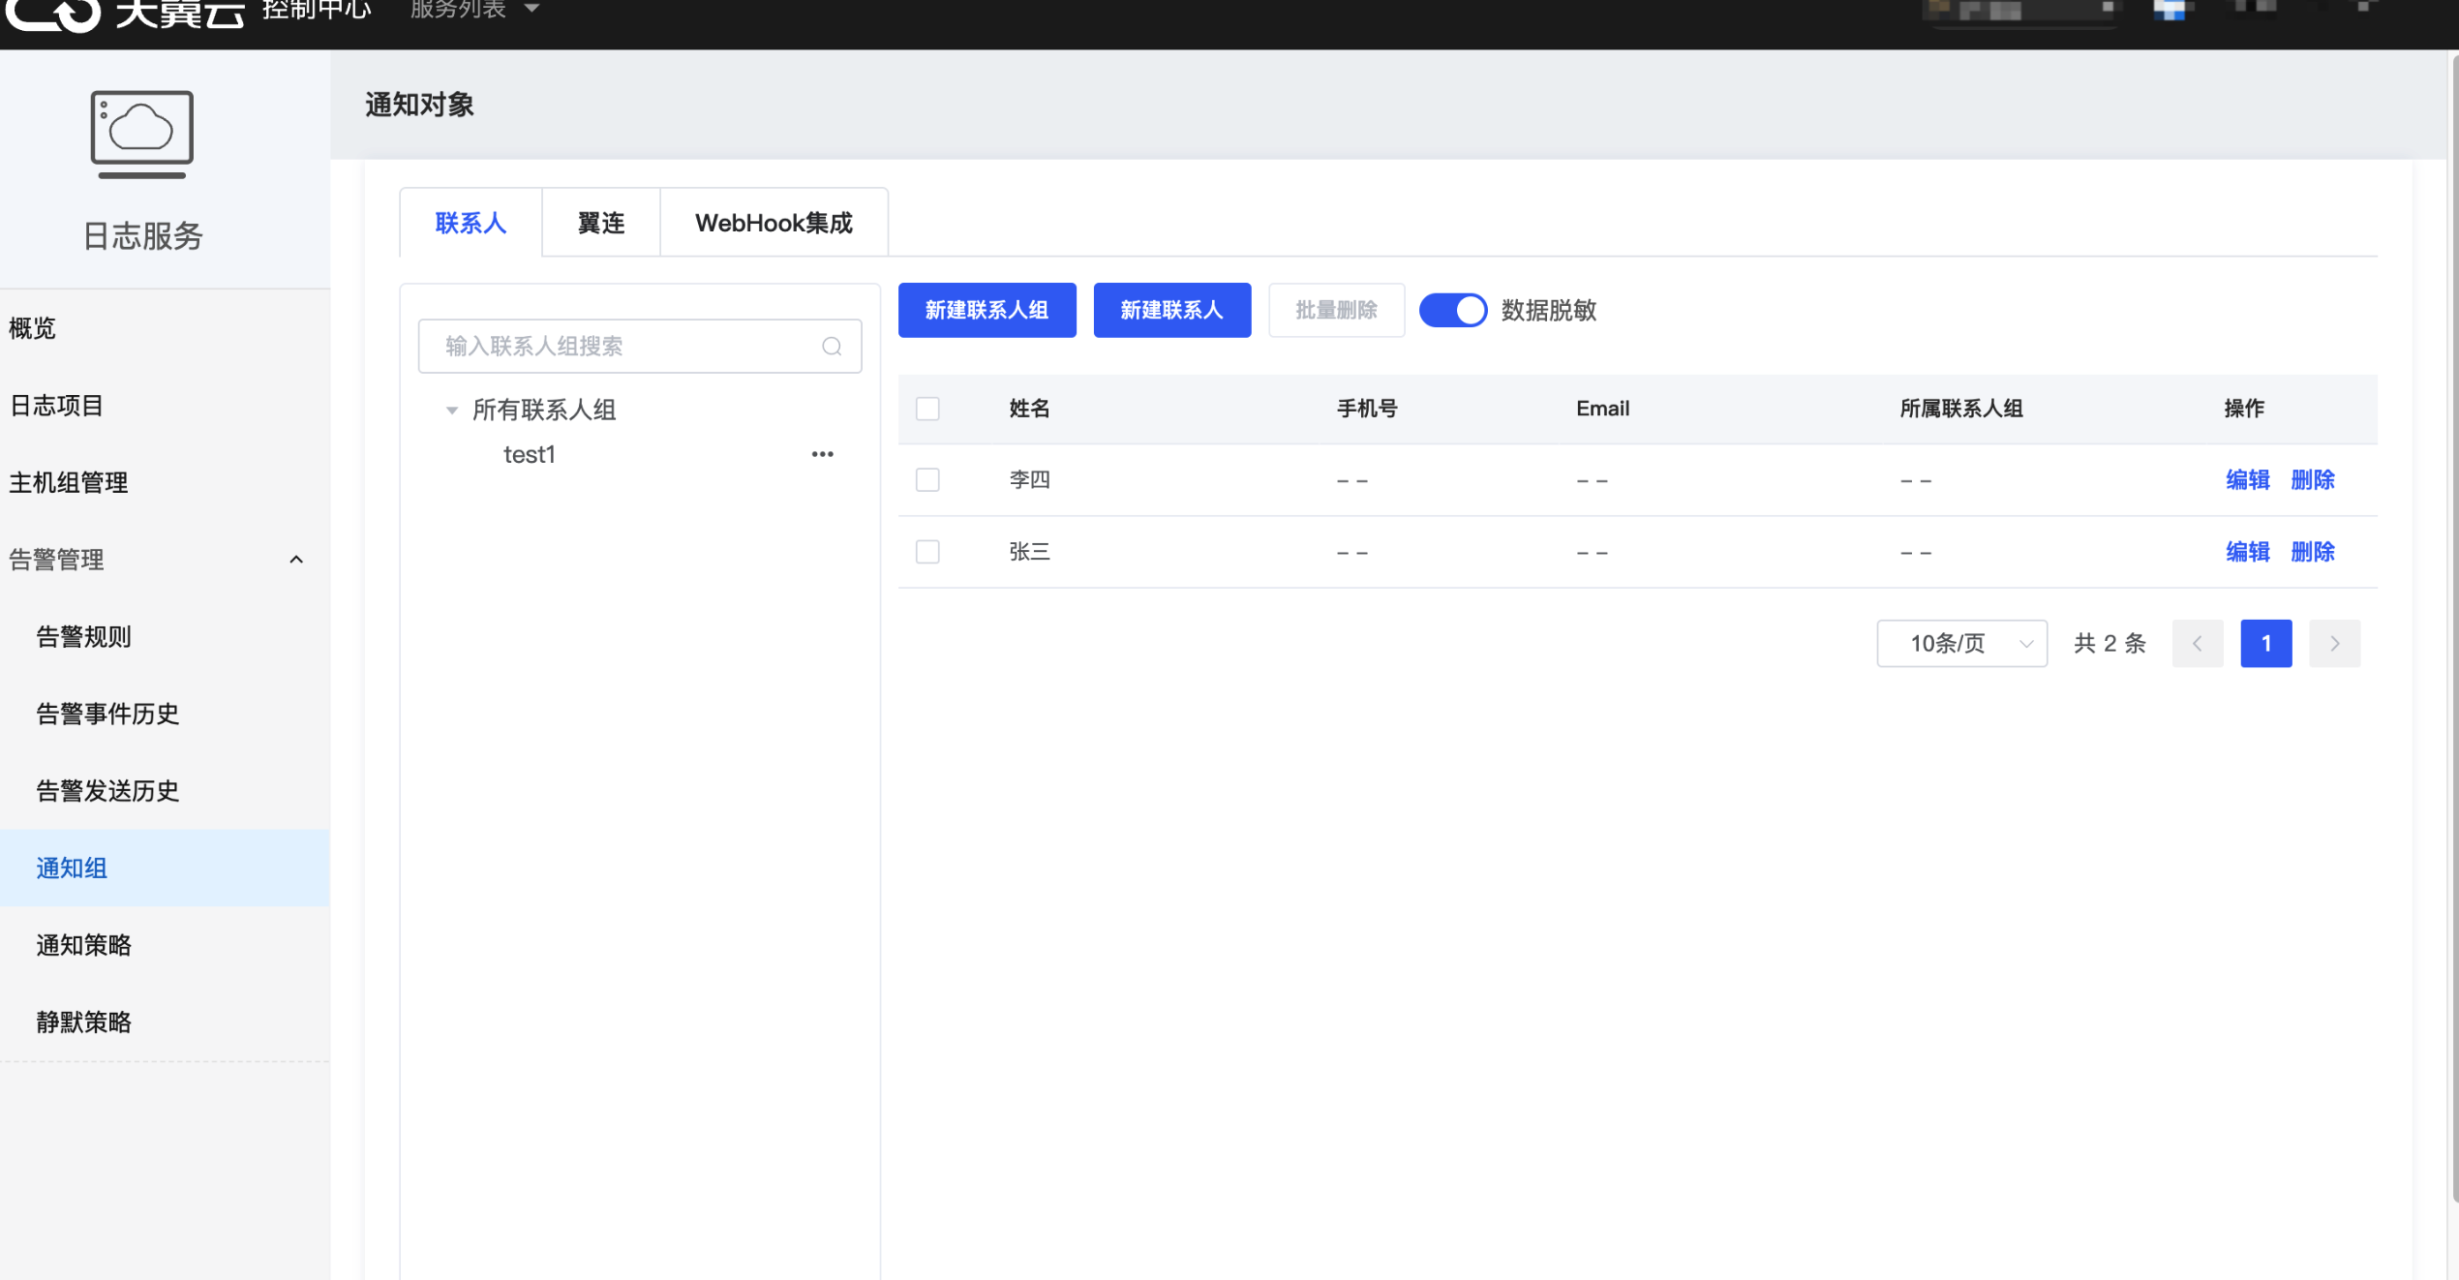Screen dimensions: 2459x1280
Task: Click 编辑 link for 李四
Action: click(x=2247, y=480)
